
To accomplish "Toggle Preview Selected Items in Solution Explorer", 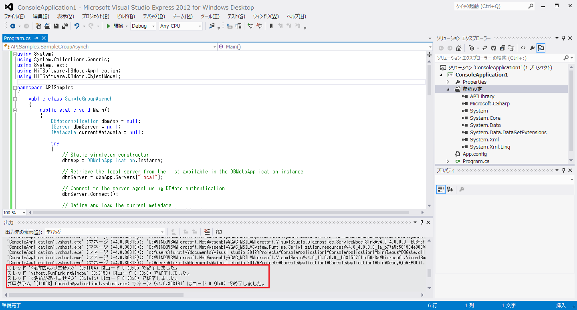I will (541, 48).
